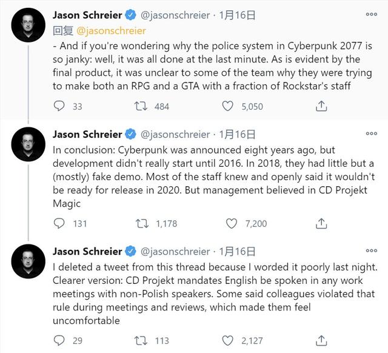Reply to the deleted tweet clarification
The height and width of the screenshot is (353, 388).
59,340
